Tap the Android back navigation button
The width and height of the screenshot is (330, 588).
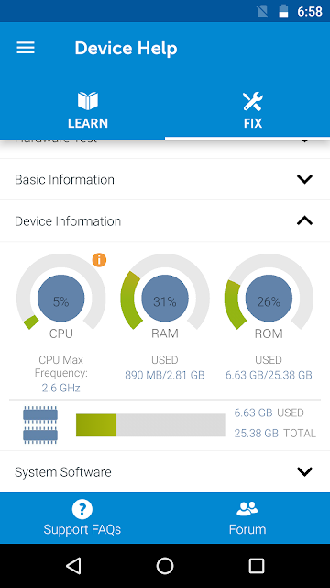pyautogui.click(x=73, y=566)
